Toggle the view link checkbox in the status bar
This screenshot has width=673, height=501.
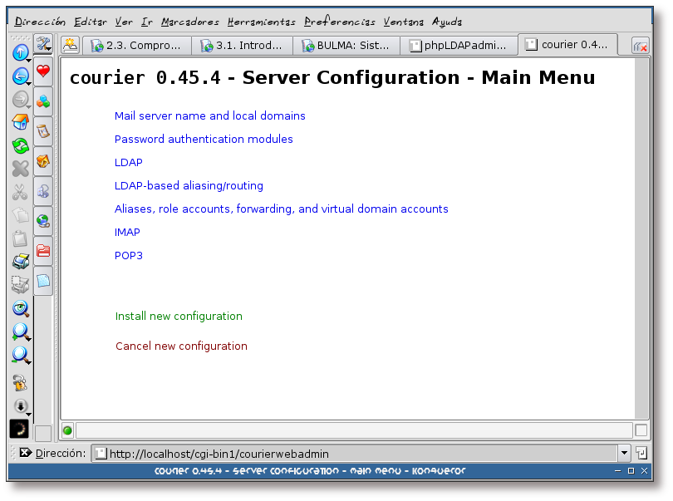click(641, 430)
